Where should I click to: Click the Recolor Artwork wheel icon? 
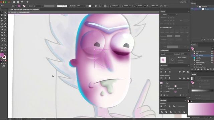[x=96, y=6]
